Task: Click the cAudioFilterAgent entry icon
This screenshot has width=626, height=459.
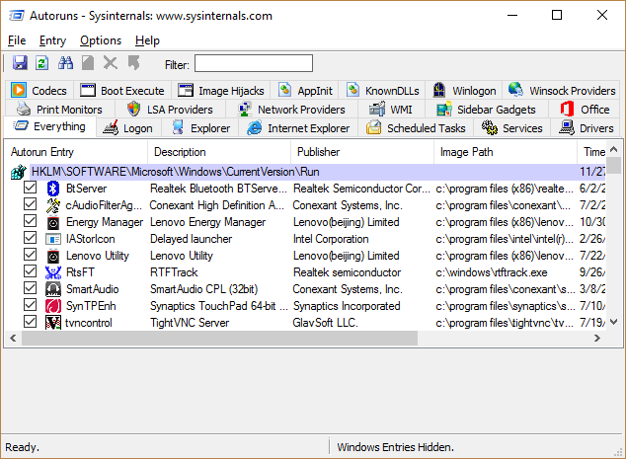Action: pos(53,205)
